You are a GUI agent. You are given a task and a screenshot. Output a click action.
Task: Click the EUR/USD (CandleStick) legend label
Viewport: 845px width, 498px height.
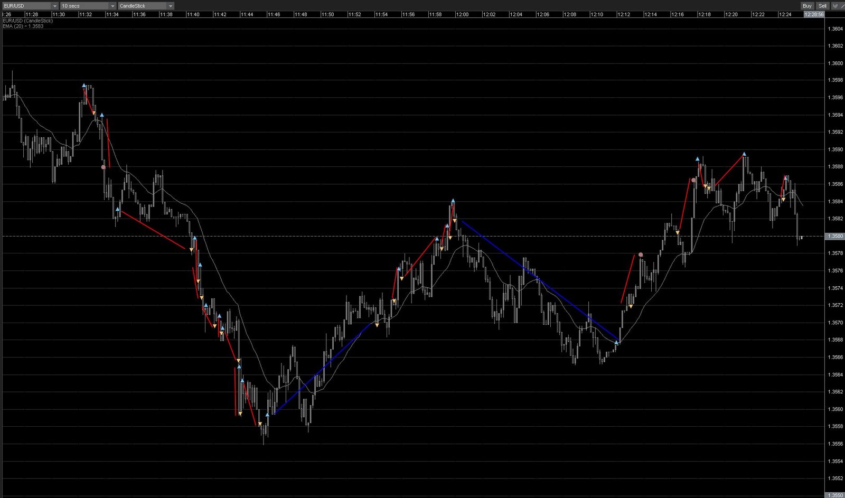(27, 21)
